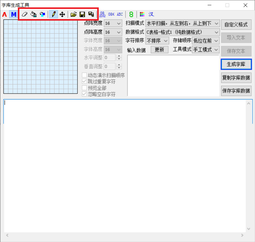
Task: Click the blue 汉 character icon
Action: click(x=151, y=14)
